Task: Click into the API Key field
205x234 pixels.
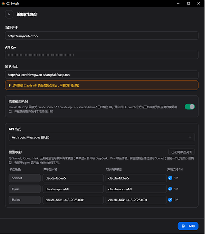Action: coord(102,55)
